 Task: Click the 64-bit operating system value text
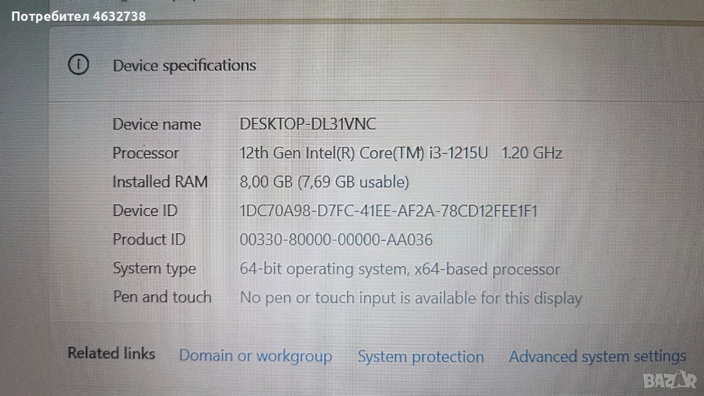[399, 269]
